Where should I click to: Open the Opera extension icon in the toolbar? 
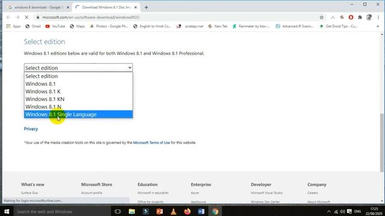pos(351,17)
